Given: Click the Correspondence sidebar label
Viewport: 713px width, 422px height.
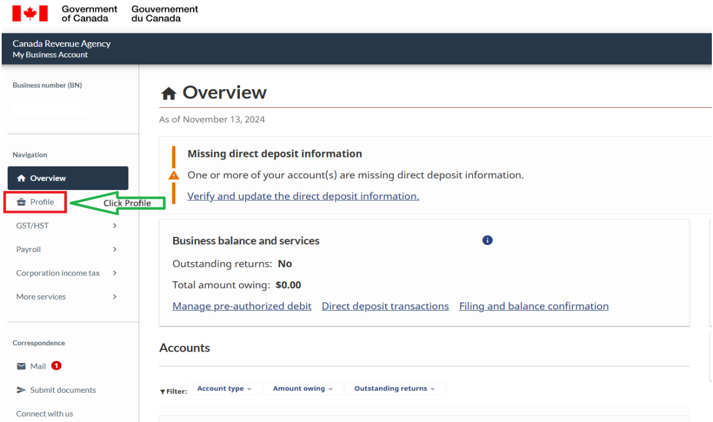Looking at the screenshot, I should point(39,343).
